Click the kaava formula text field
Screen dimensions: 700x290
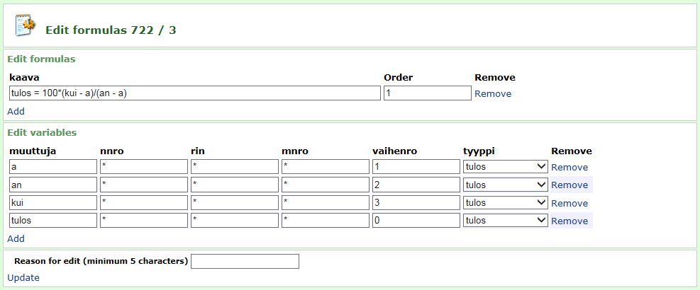point(194,93)
